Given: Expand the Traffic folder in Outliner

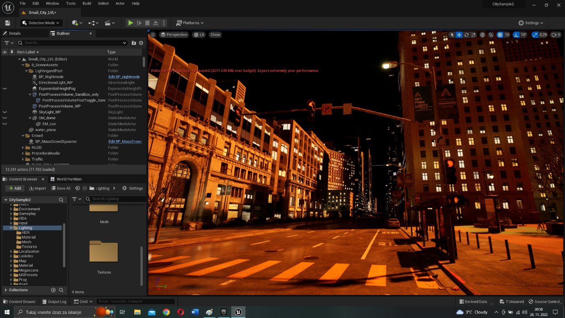Looking at the screenshot, I should (x=23, y=159).
